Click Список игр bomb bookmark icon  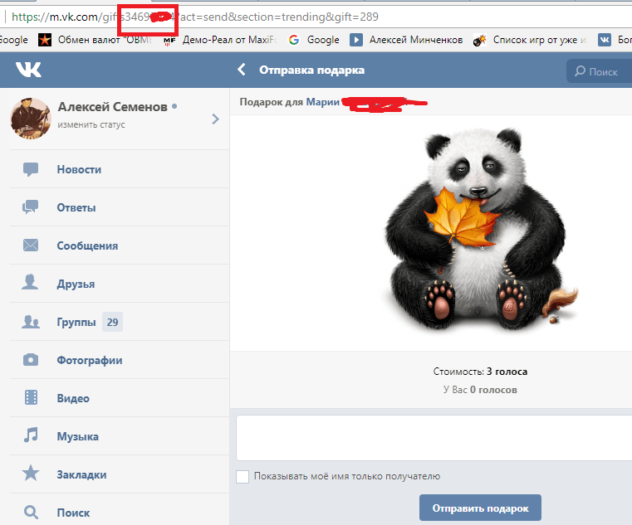479,40
